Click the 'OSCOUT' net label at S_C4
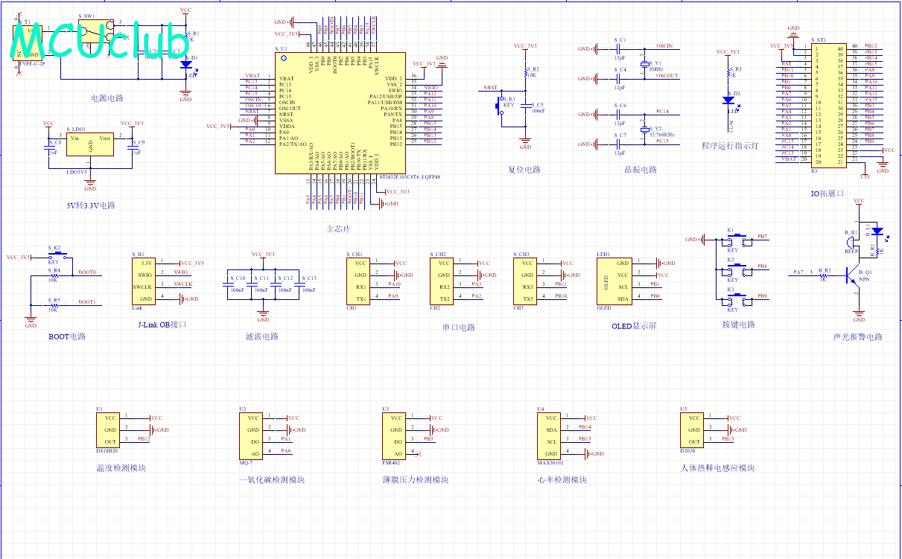 tap(667, 76)
